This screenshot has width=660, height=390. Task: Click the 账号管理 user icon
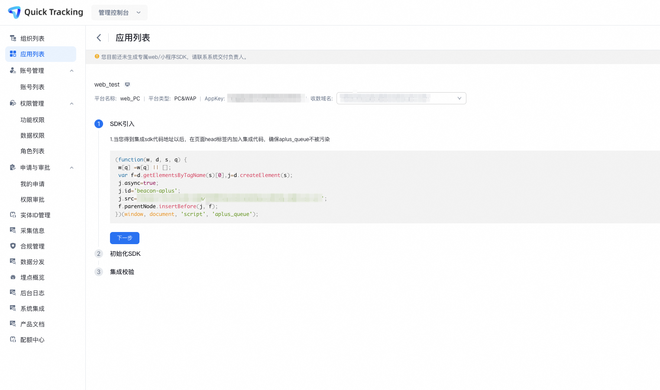pyautogui.click(x=13, y=71)
